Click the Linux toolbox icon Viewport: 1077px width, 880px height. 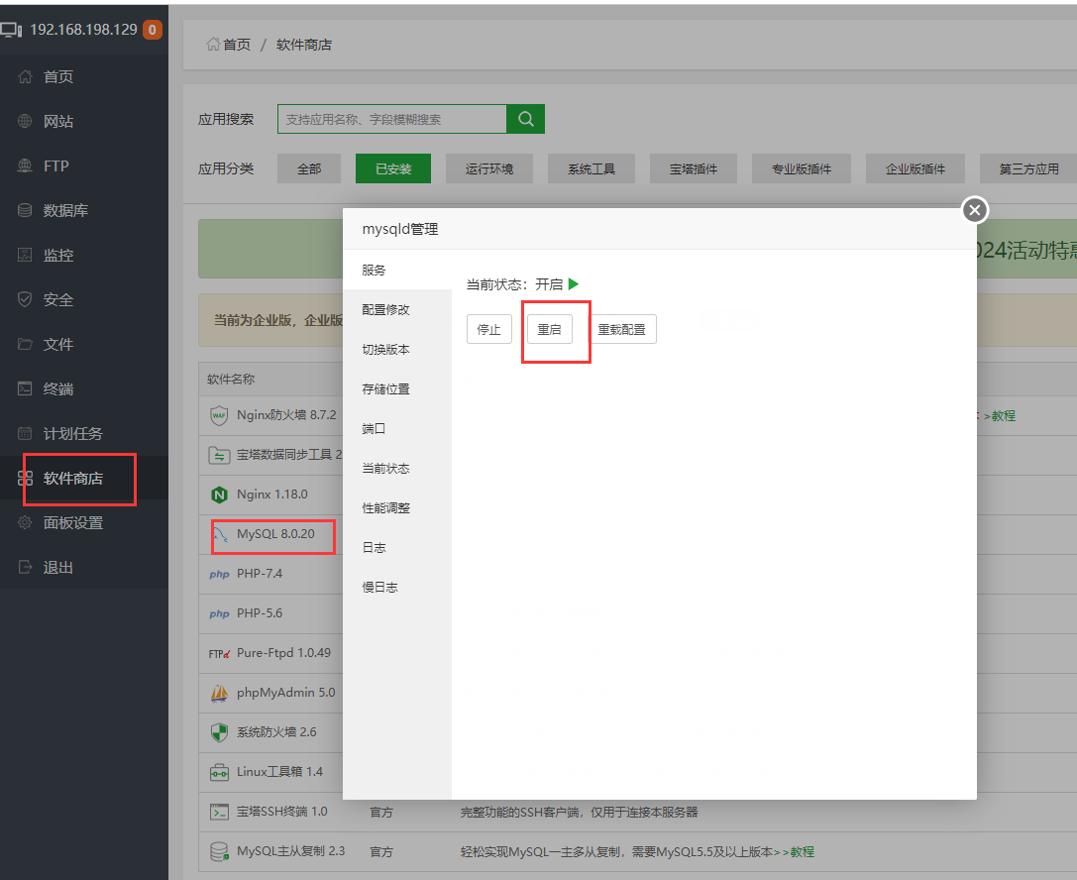[219, 772]
